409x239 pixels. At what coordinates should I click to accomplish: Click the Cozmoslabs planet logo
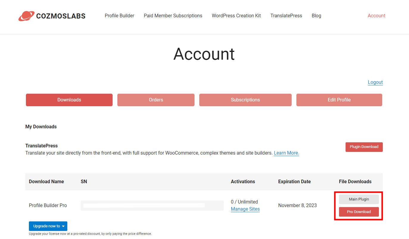[27, 16]
